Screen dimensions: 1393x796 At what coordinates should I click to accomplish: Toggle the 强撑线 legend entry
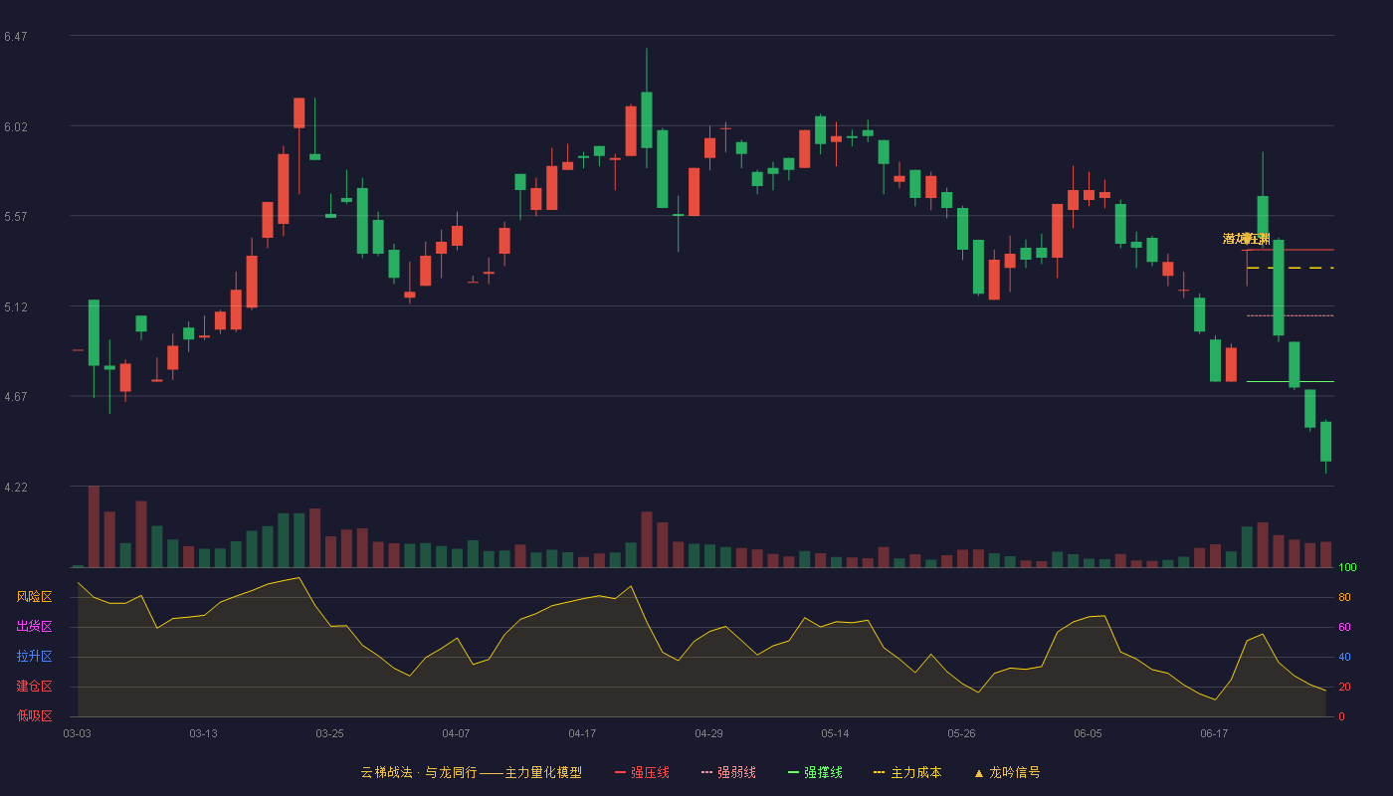[x=815, y=772]
